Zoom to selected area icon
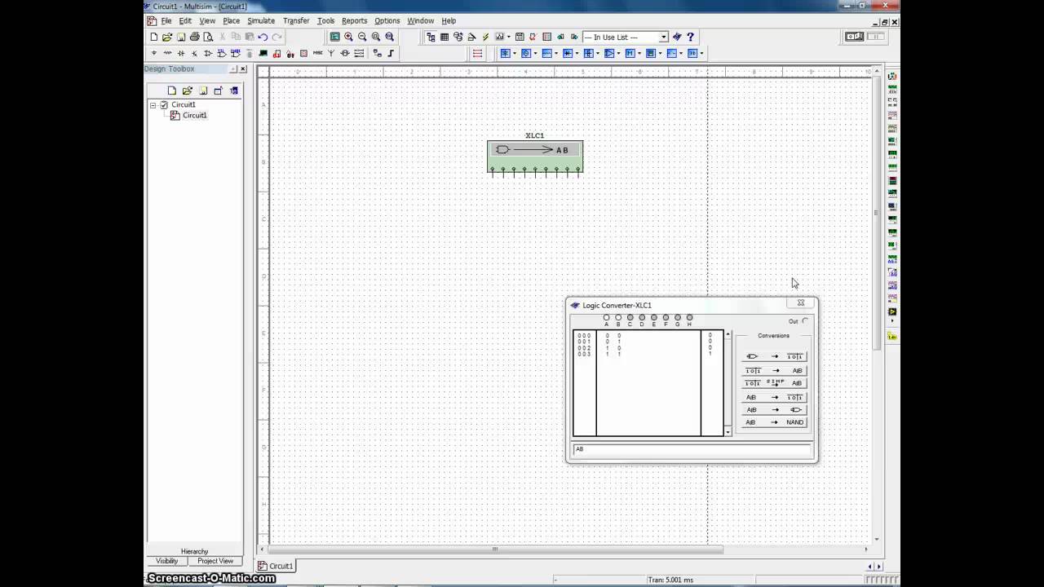Image resolution: width=1044 pixels, height=587 pixels. (376, 37)
